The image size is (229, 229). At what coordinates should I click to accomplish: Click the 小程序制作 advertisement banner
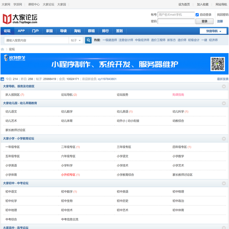coord(114,64)
